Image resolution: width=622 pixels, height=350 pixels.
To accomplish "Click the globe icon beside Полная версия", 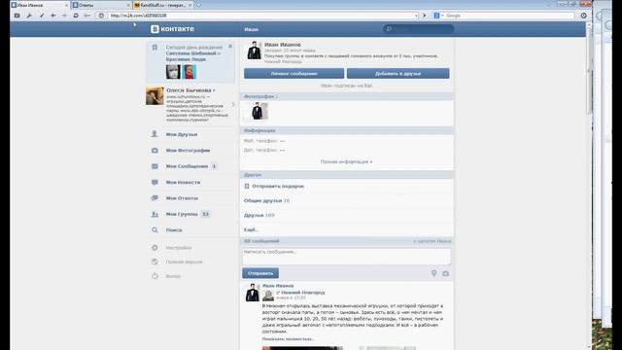I will click(x=155, y=262).
